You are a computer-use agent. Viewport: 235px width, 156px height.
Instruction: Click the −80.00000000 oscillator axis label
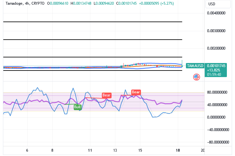[218, 142]
